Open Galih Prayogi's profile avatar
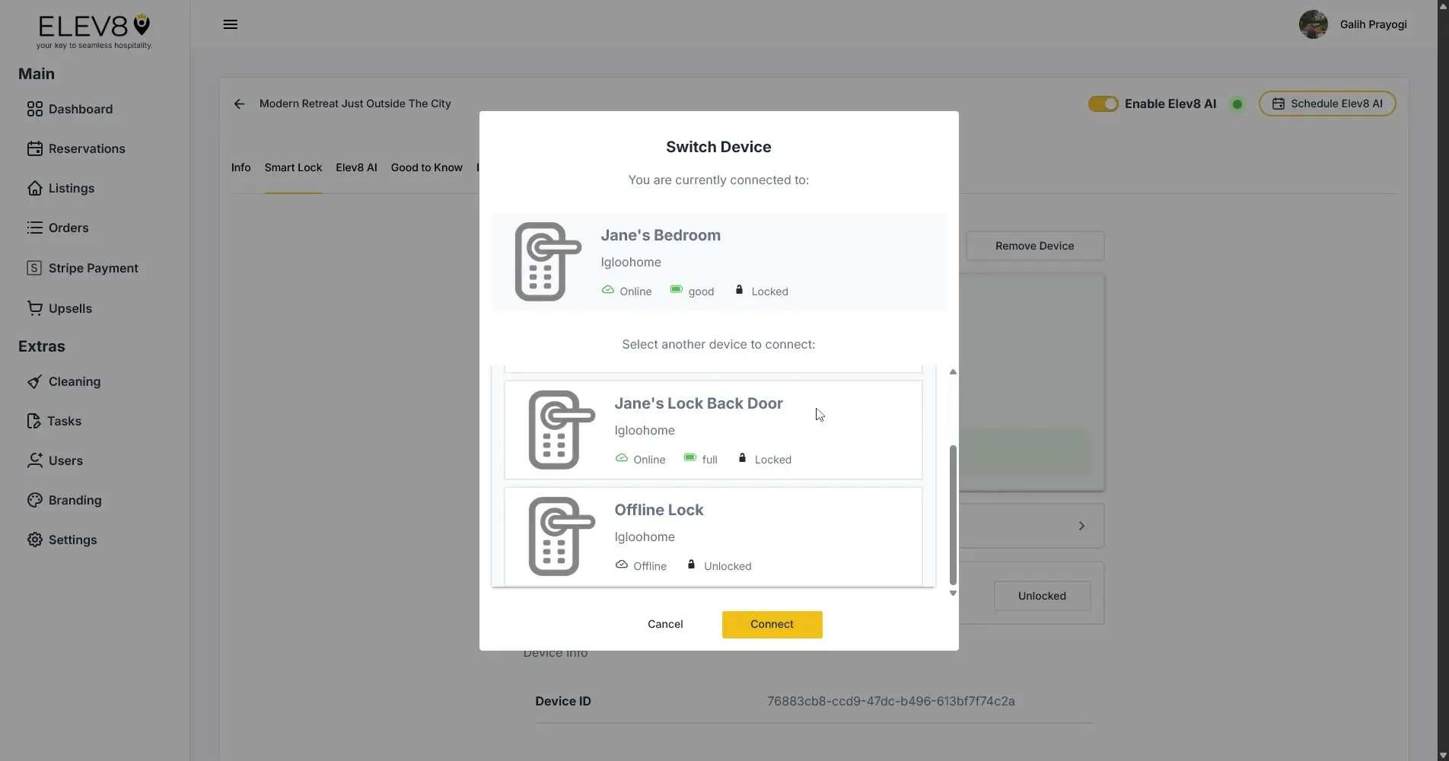Viewport: 1449px width, 761px height. 1312,24
